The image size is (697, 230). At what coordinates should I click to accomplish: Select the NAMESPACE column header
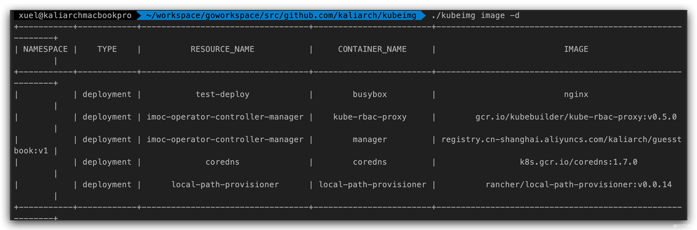click(45, 49)
